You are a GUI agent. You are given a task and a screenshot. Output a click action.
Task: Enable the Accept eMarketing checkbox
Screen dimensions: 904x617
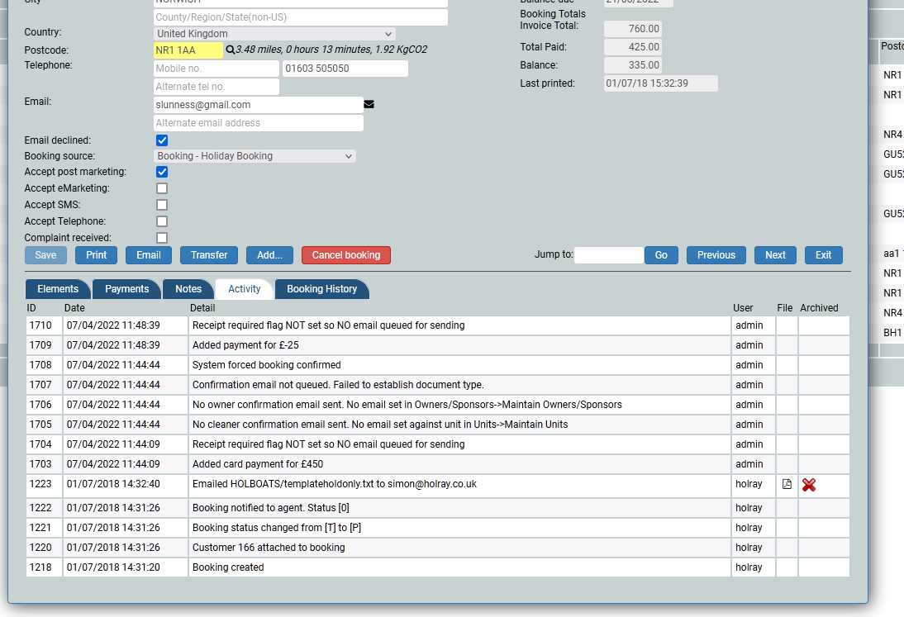(162, 188)
